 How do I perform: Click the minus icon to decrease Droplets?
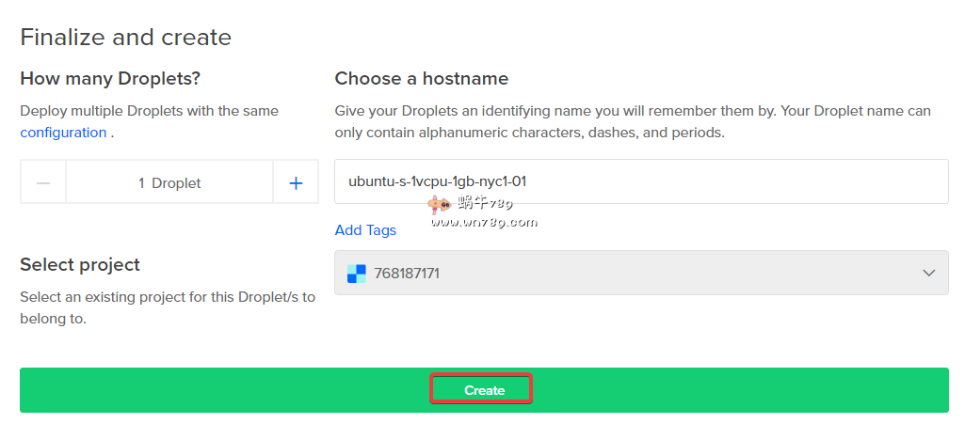[43, 182]
